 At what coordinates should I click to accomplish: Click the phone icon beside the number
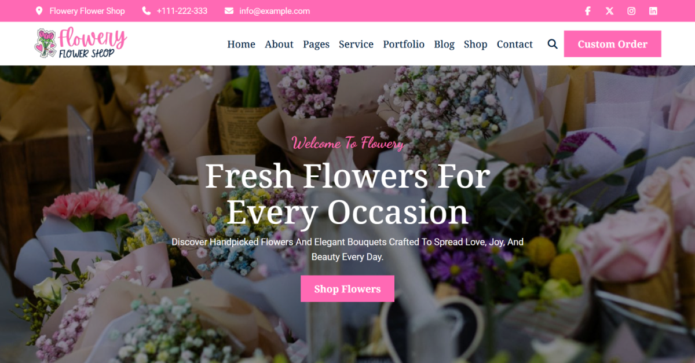click(146, 11)
